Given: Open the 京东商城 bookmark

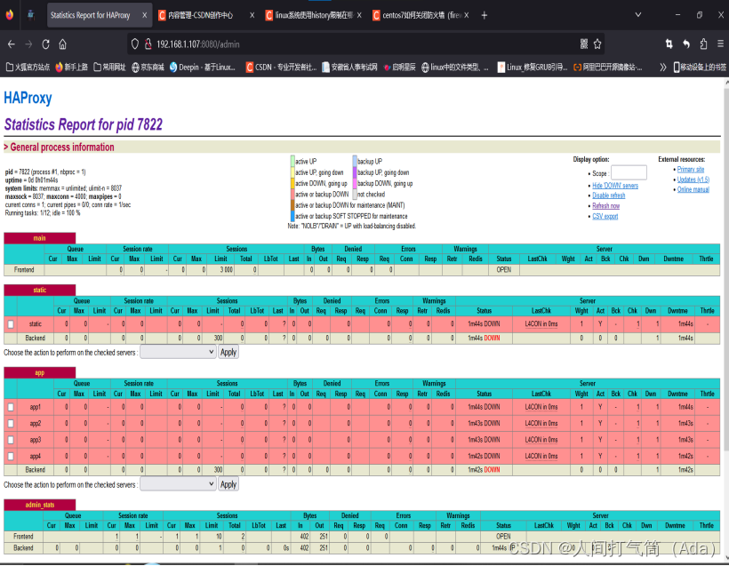Looking at the screenshot, I should [148, 68].
